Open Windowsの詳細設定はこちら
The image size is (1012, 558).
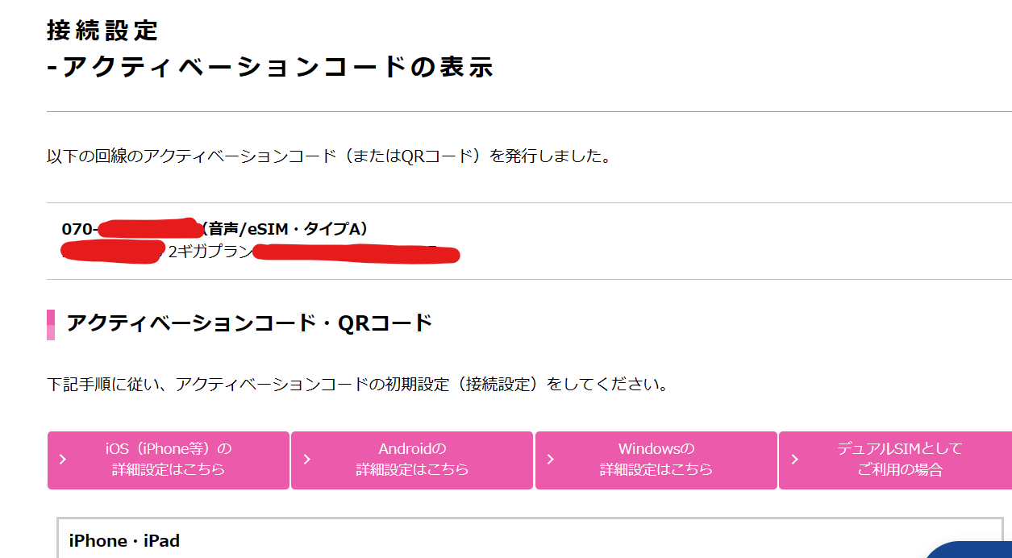(656, 460)
